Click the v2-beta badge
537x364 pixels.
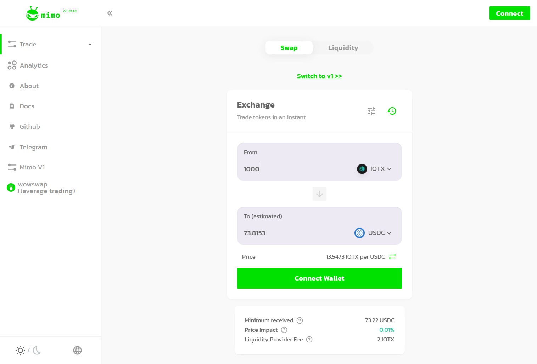point(69,11)
